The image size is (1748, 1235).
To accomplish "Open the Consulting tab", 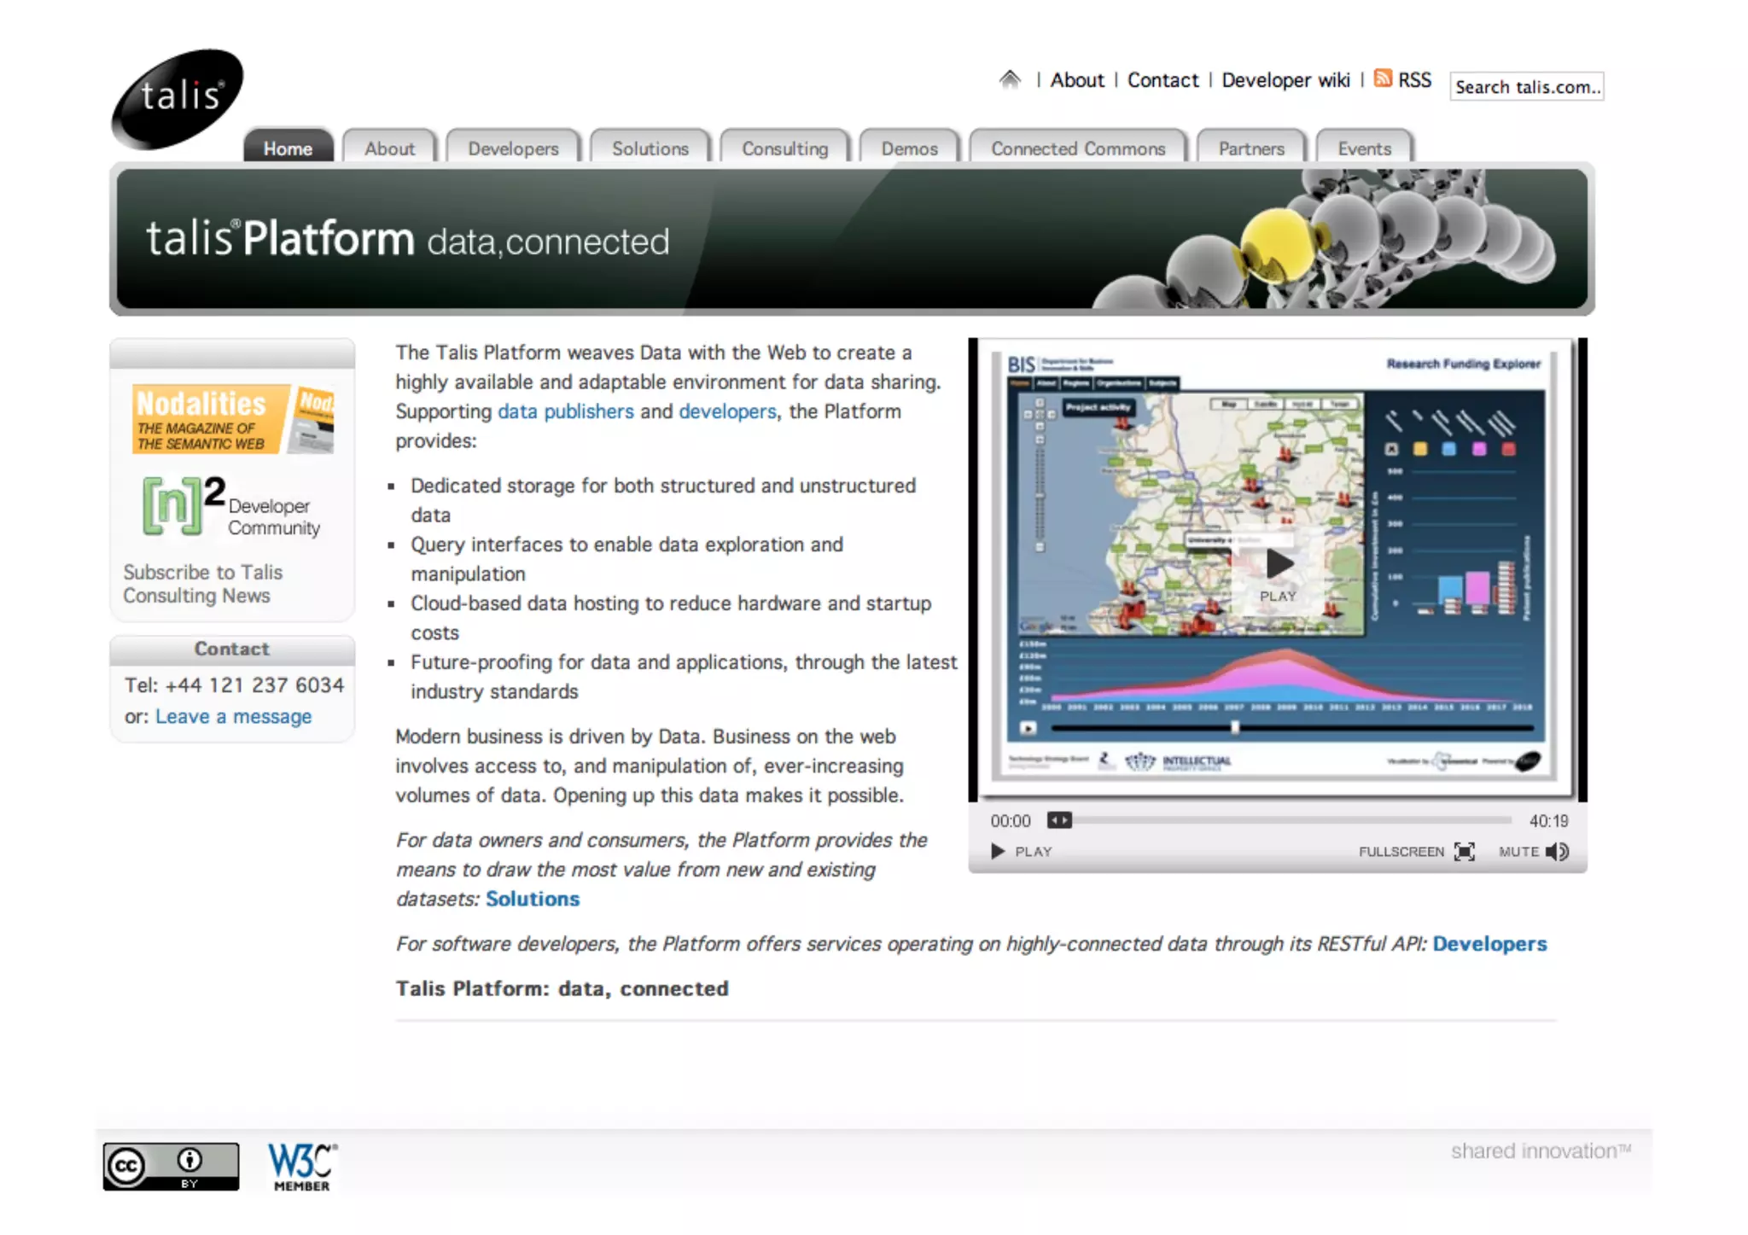I will pyautogui.click(x=784, y=149).
